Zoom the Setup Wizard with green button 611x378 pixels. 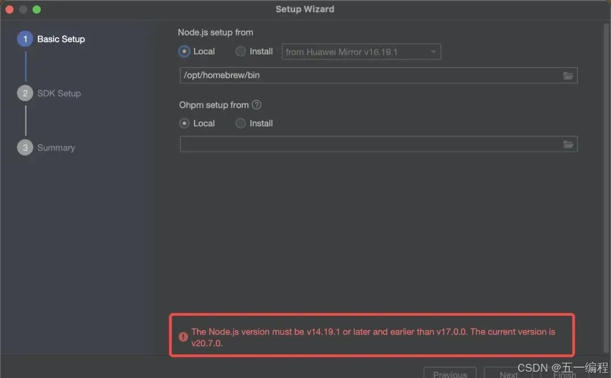37,10
